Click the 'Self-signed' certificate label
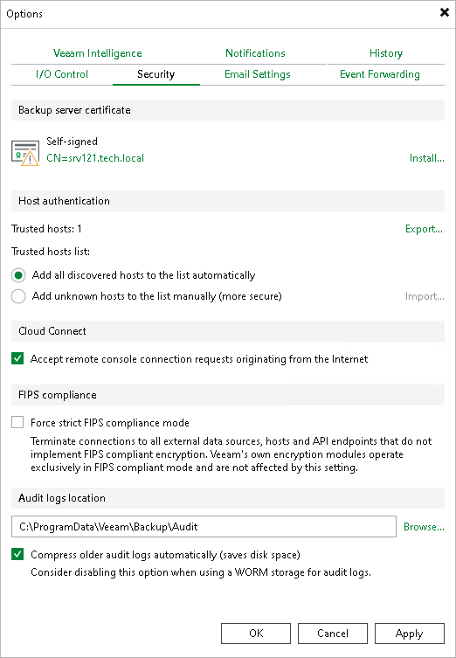The height and width of the screenshot is (658, 456). click(x=72, y=142)
